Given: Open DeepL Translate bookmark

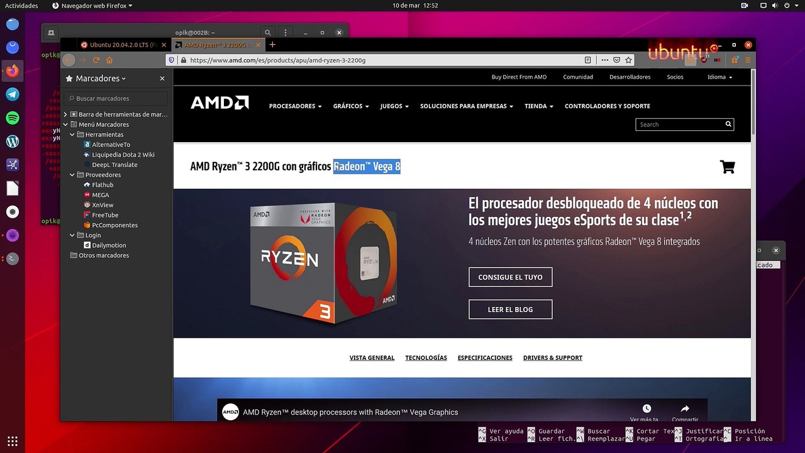Looking at the screenshot, I should pyautogui.click(x=111, y=165).
